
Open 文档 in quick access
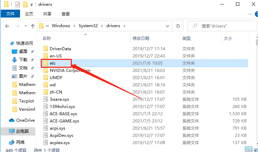(23, 68)
